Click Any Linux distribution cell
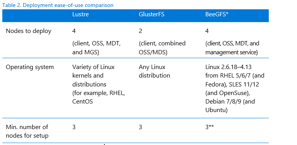 [154, 71]
